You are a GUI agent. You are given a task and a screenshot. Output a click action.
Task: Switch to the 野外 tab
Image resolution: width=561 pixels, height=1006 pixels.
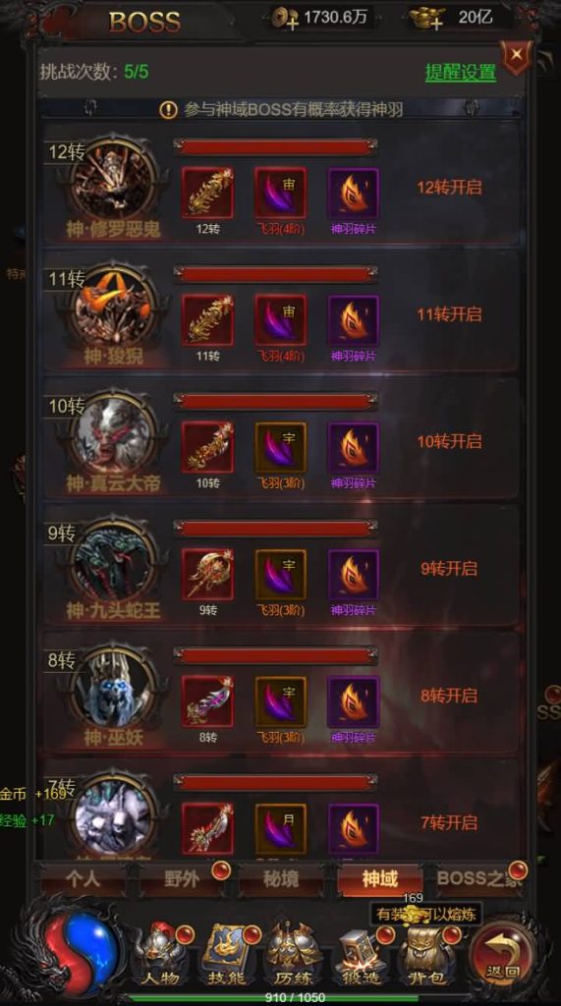pyautogui.click(x=182, y=879)
